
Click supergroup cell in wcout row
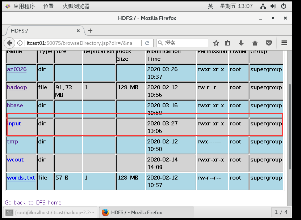pyautogui.click(x=266, y=163)
